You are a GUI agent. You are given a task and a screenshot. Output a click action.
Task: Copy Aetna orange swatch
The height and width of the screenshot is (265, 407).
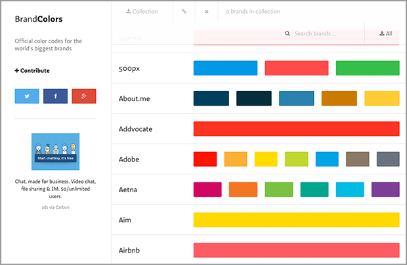(x=243, y=190)
